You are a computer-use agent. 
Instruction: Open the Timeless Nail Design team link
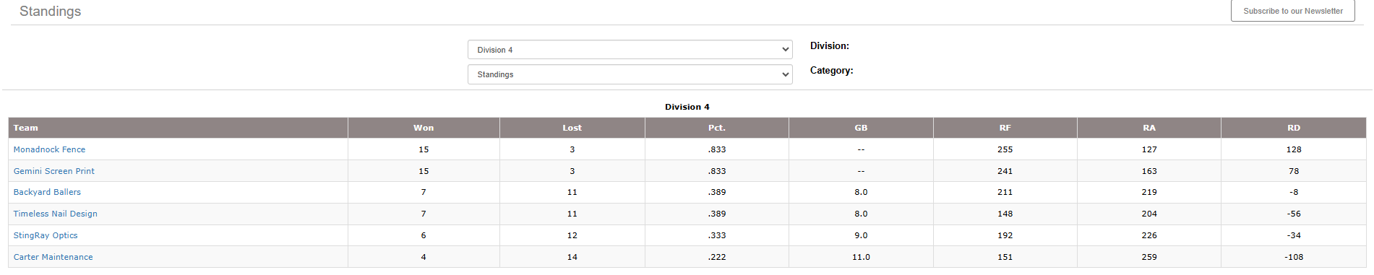[x=56, y=214]
